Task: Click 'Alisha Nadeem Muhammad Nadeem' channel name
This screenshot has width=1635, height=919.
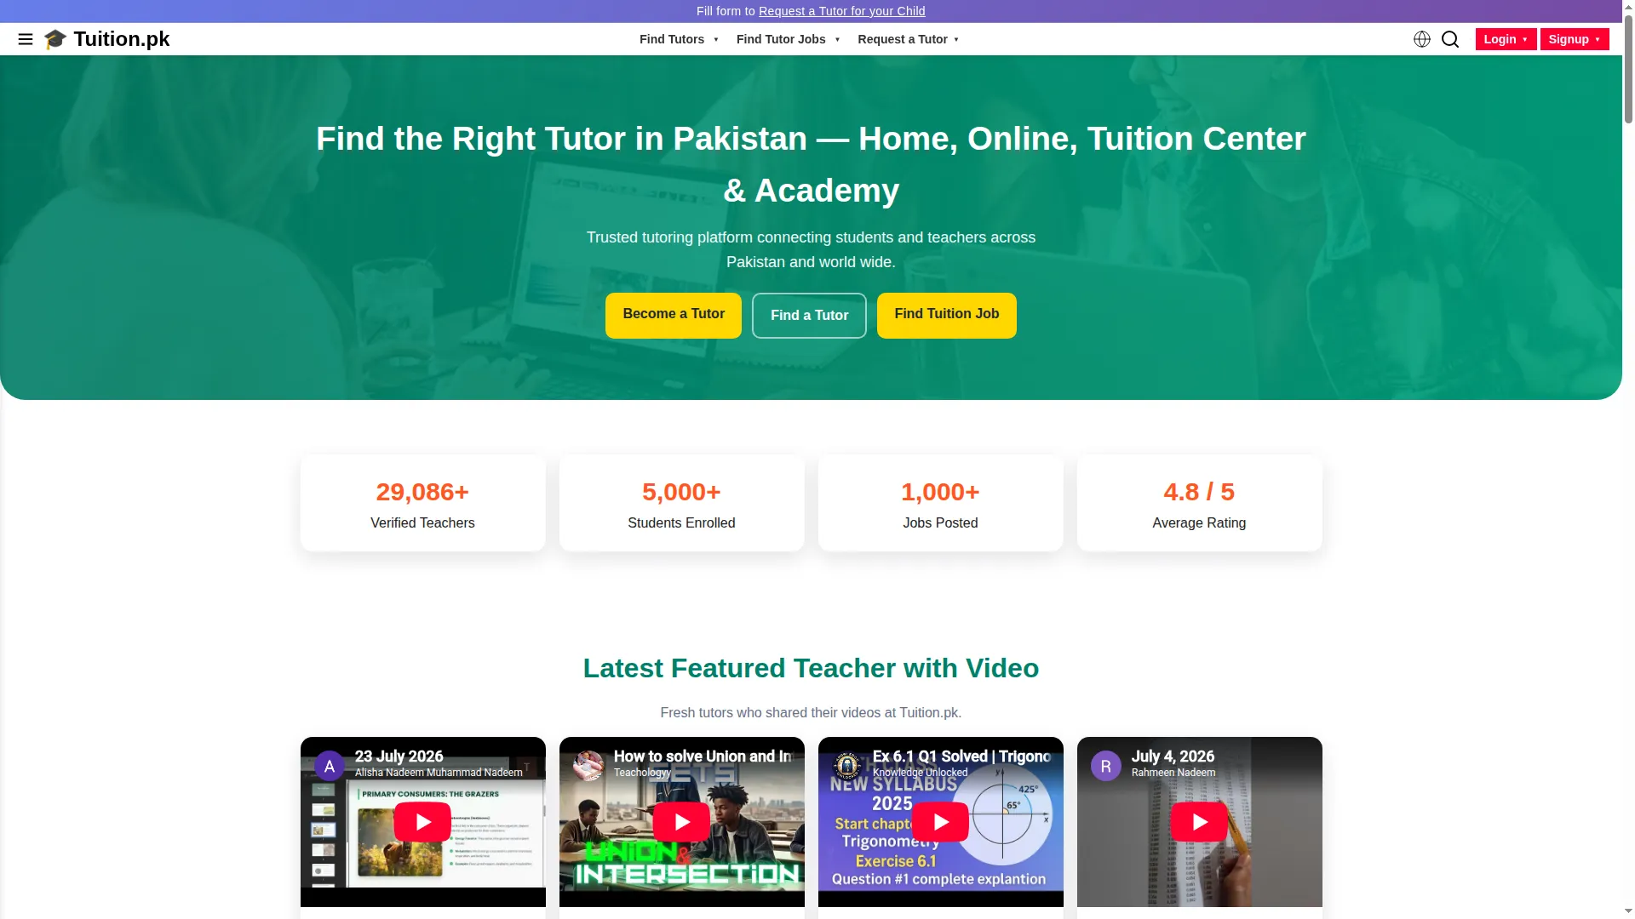Action: coord(439,773)
